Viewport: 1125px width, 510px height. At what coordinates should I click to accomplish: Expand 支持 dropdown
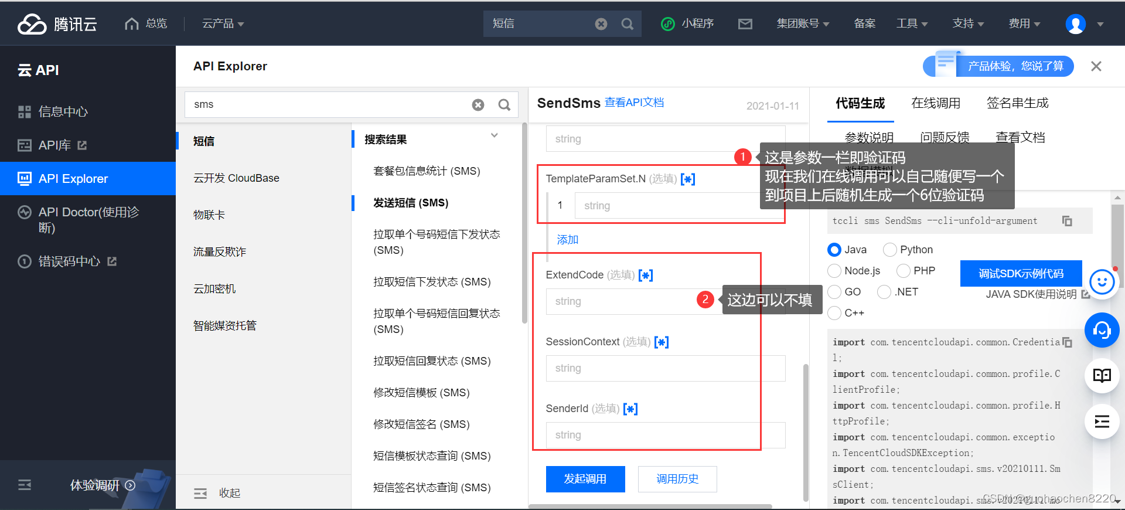tap(968, 23)
